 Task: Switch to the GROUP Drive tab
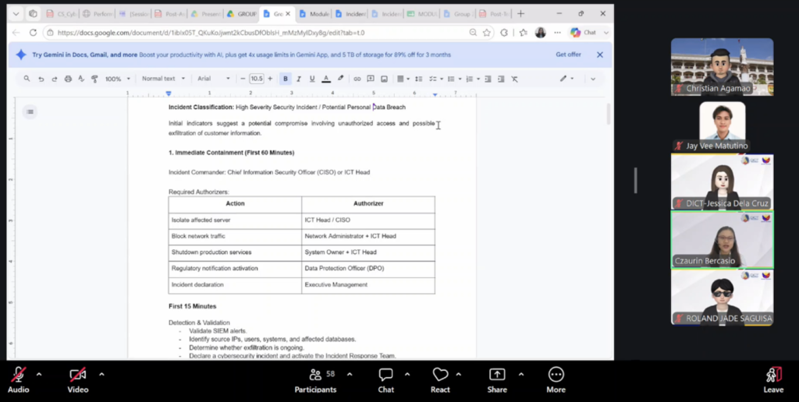click(x=242, y=14)
